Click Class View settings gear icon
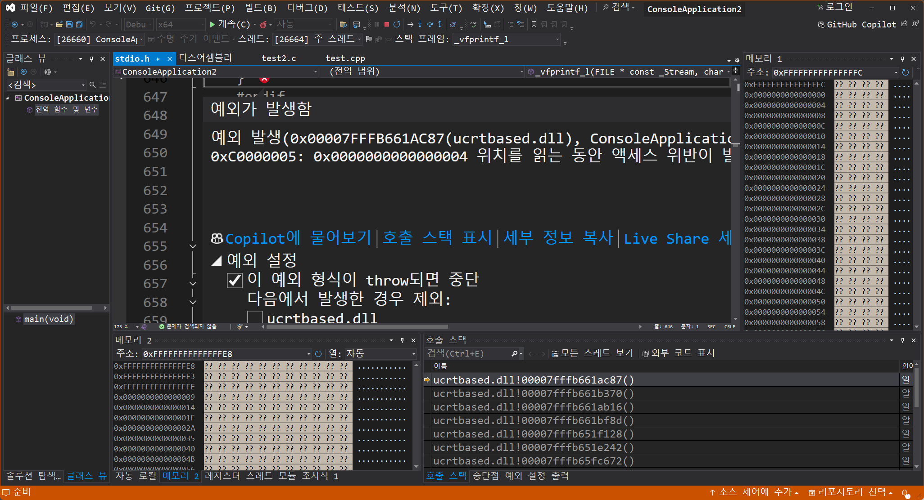This screenshot has height=500, width=924. coord(48,71)
